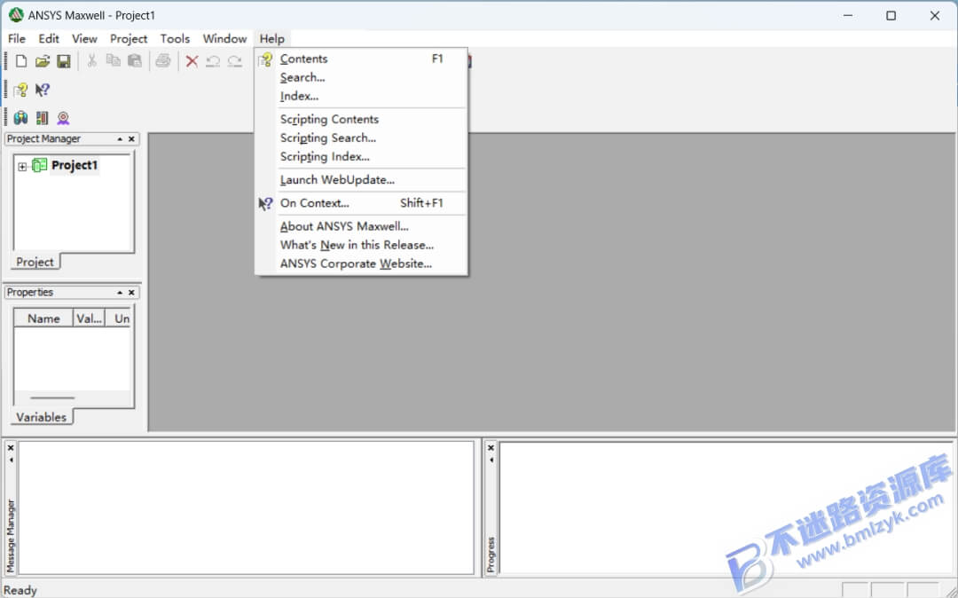
Task: Click the Cut scissors icon
Action: (x=91, y=60)
